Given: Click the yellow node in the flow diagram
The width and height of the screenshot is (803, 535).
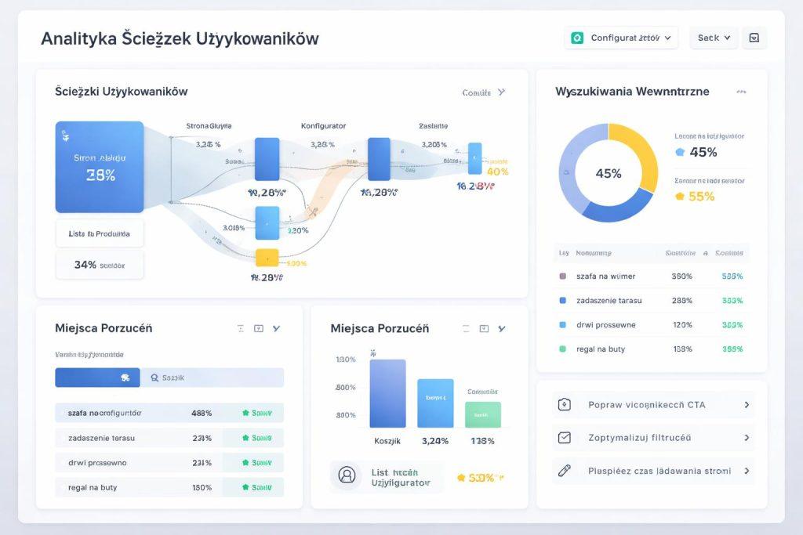Looking at the screenshot, I should (x=267, y=257).
